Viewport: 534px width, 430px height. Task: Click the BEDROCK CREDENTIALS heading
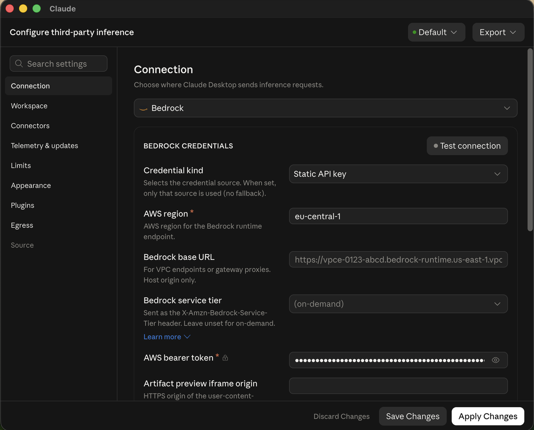click(x=188, y=146)
